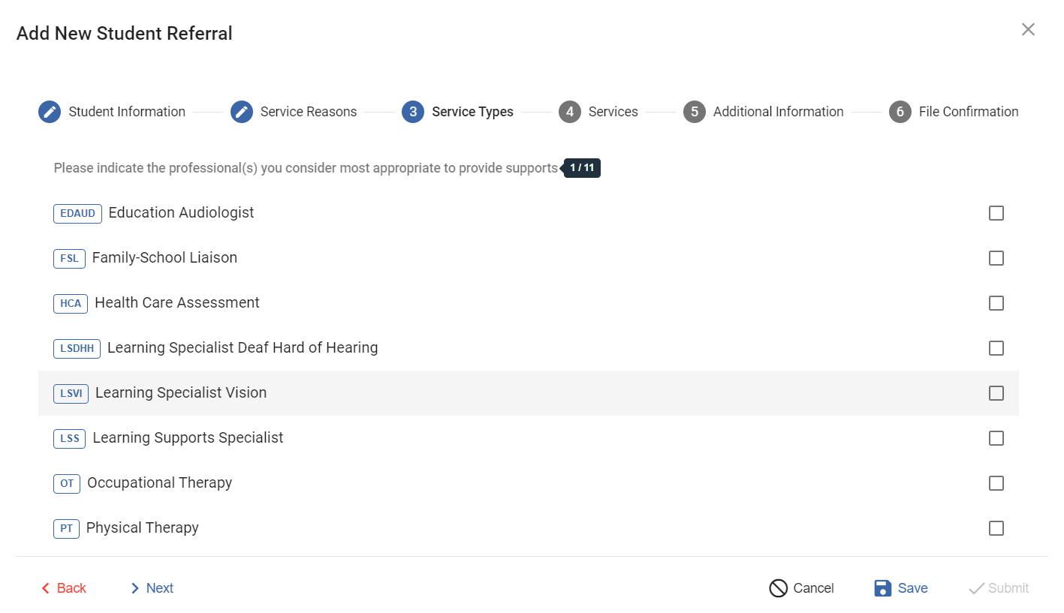This screenshot has width=1064, height=613.
Task: Click the step 4 Services circle icon
Action: (x=570, y=112)
